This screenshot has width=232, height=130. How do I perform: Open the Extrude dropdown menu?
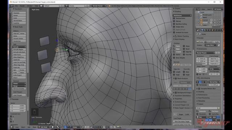(x=19, y=47)
